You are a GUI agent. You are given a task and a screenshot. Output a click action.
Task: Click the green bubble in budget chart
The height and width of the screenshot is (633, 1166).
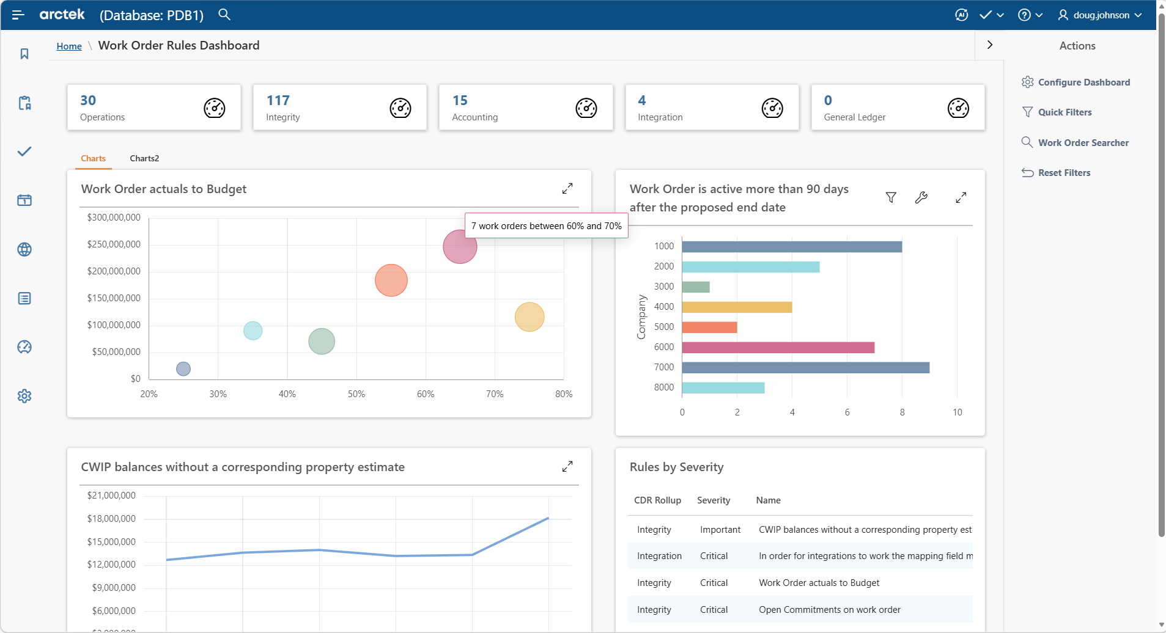tap(322, 342)
